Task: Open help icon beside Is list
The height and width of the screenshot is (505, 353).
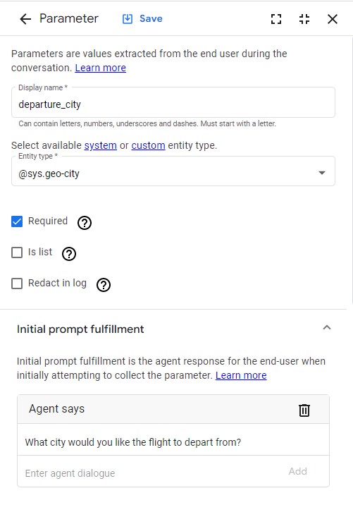Action: 69,254
